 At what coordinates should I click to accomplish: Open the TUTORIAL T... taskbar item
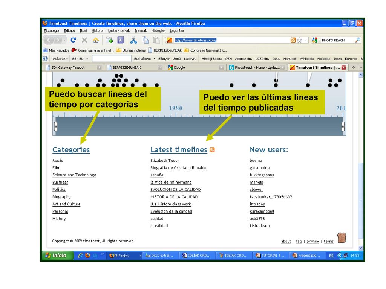click(270, 256)
